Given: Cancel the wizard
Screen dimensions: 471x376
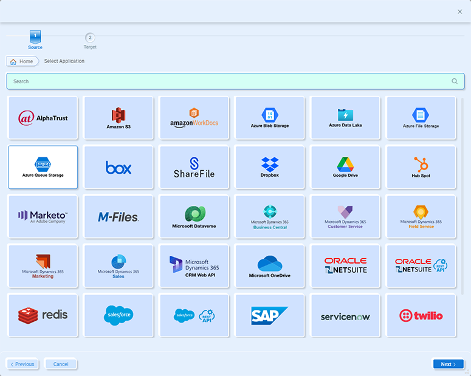Looking at the screenshot, I should (61, 364).
